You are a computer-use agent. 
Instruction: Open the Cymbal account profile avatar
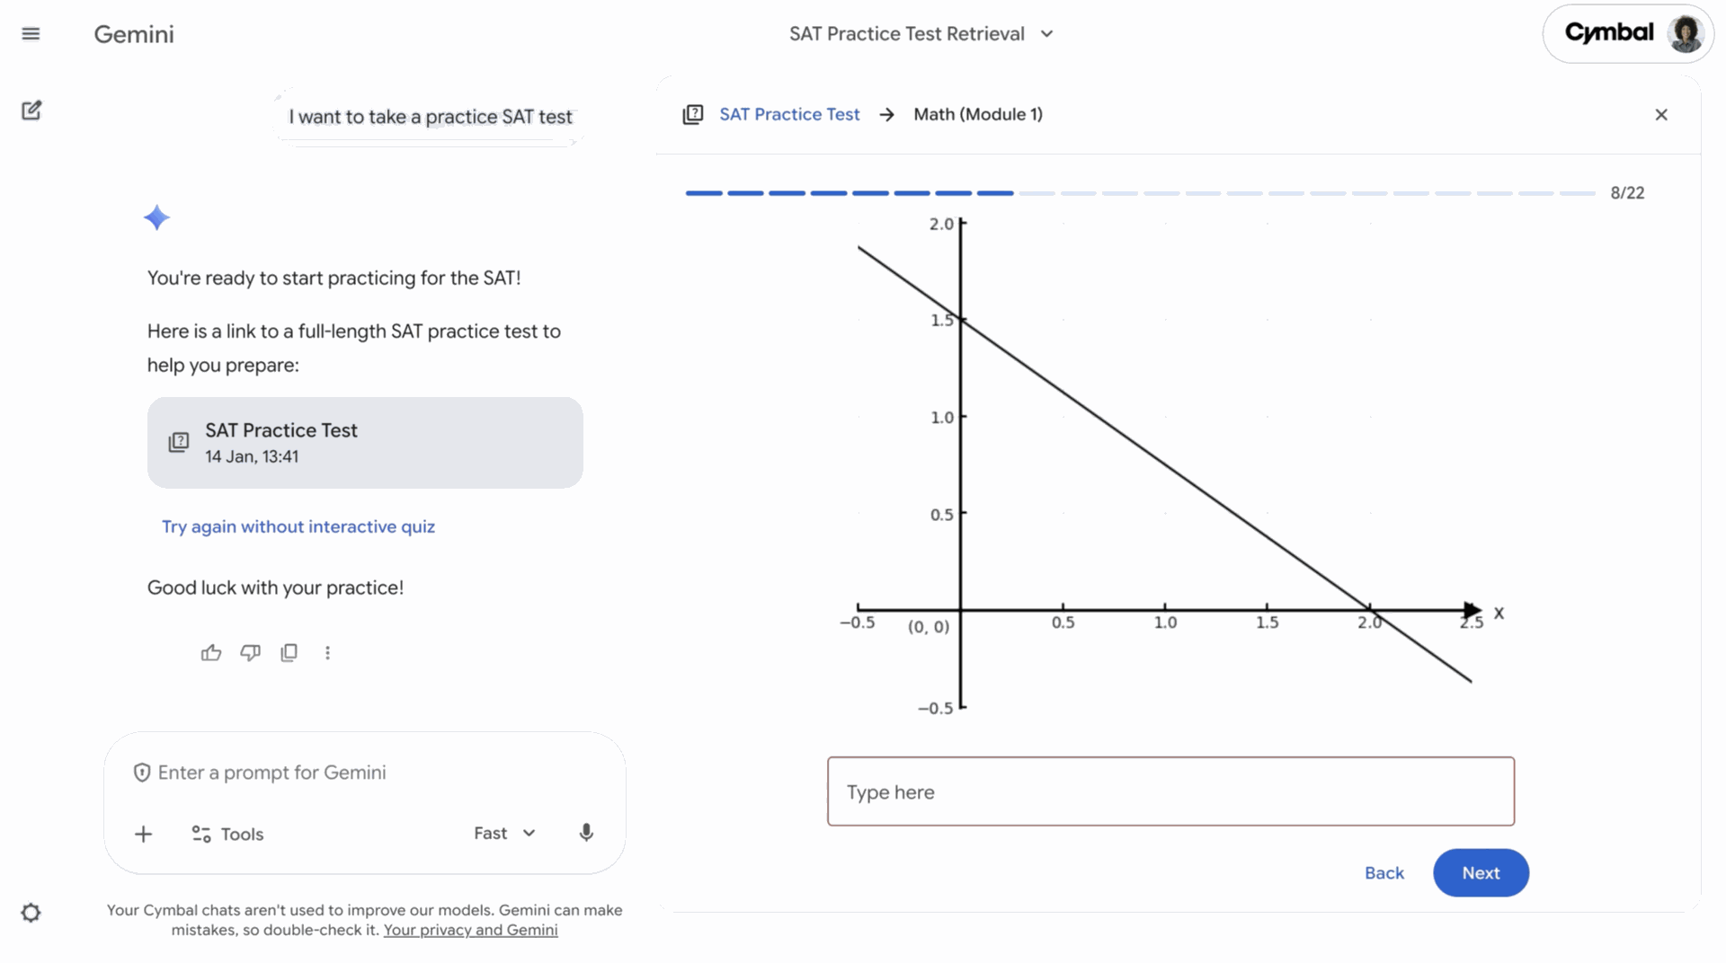1685,34
